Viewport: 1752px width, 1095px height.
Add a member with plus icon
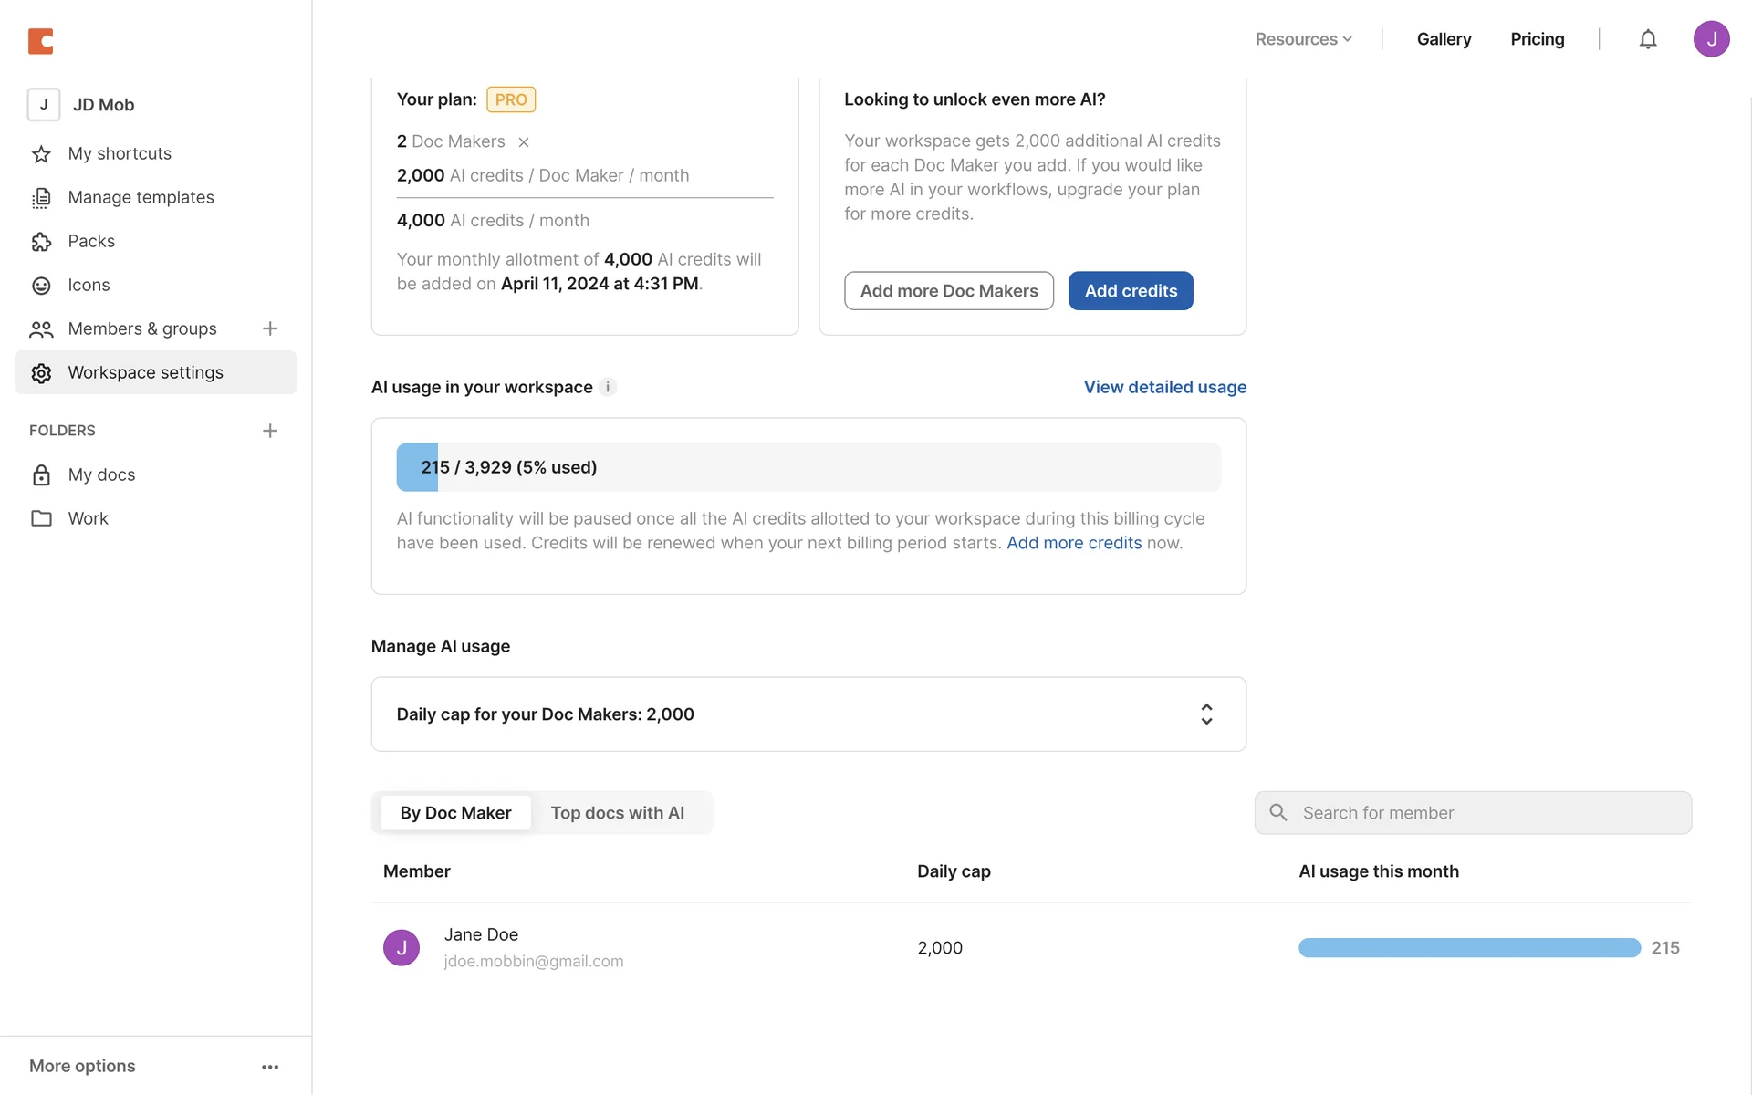(270, 328)
